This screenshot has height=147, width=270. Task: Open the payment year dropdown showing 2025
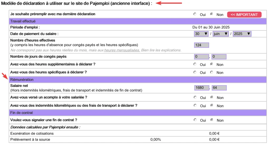pyautogui.click(x=242, y=34)
